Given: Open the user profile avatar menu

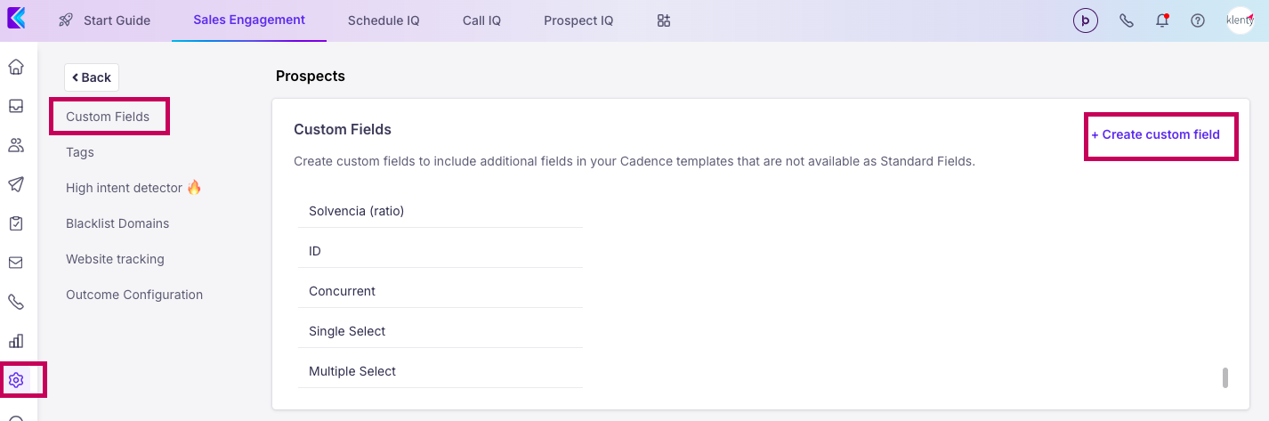Looking at the screenshot, I should pyautogui.click(x=1240, y=20).
